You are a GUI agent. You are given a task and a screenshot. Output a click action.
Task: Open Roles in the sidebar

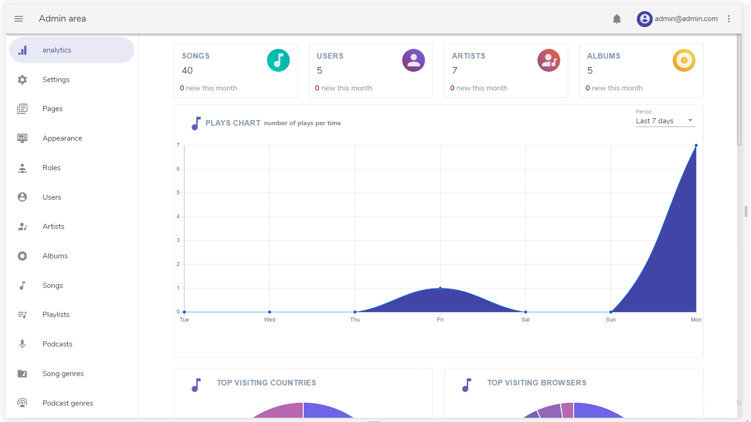click(72, 168)
